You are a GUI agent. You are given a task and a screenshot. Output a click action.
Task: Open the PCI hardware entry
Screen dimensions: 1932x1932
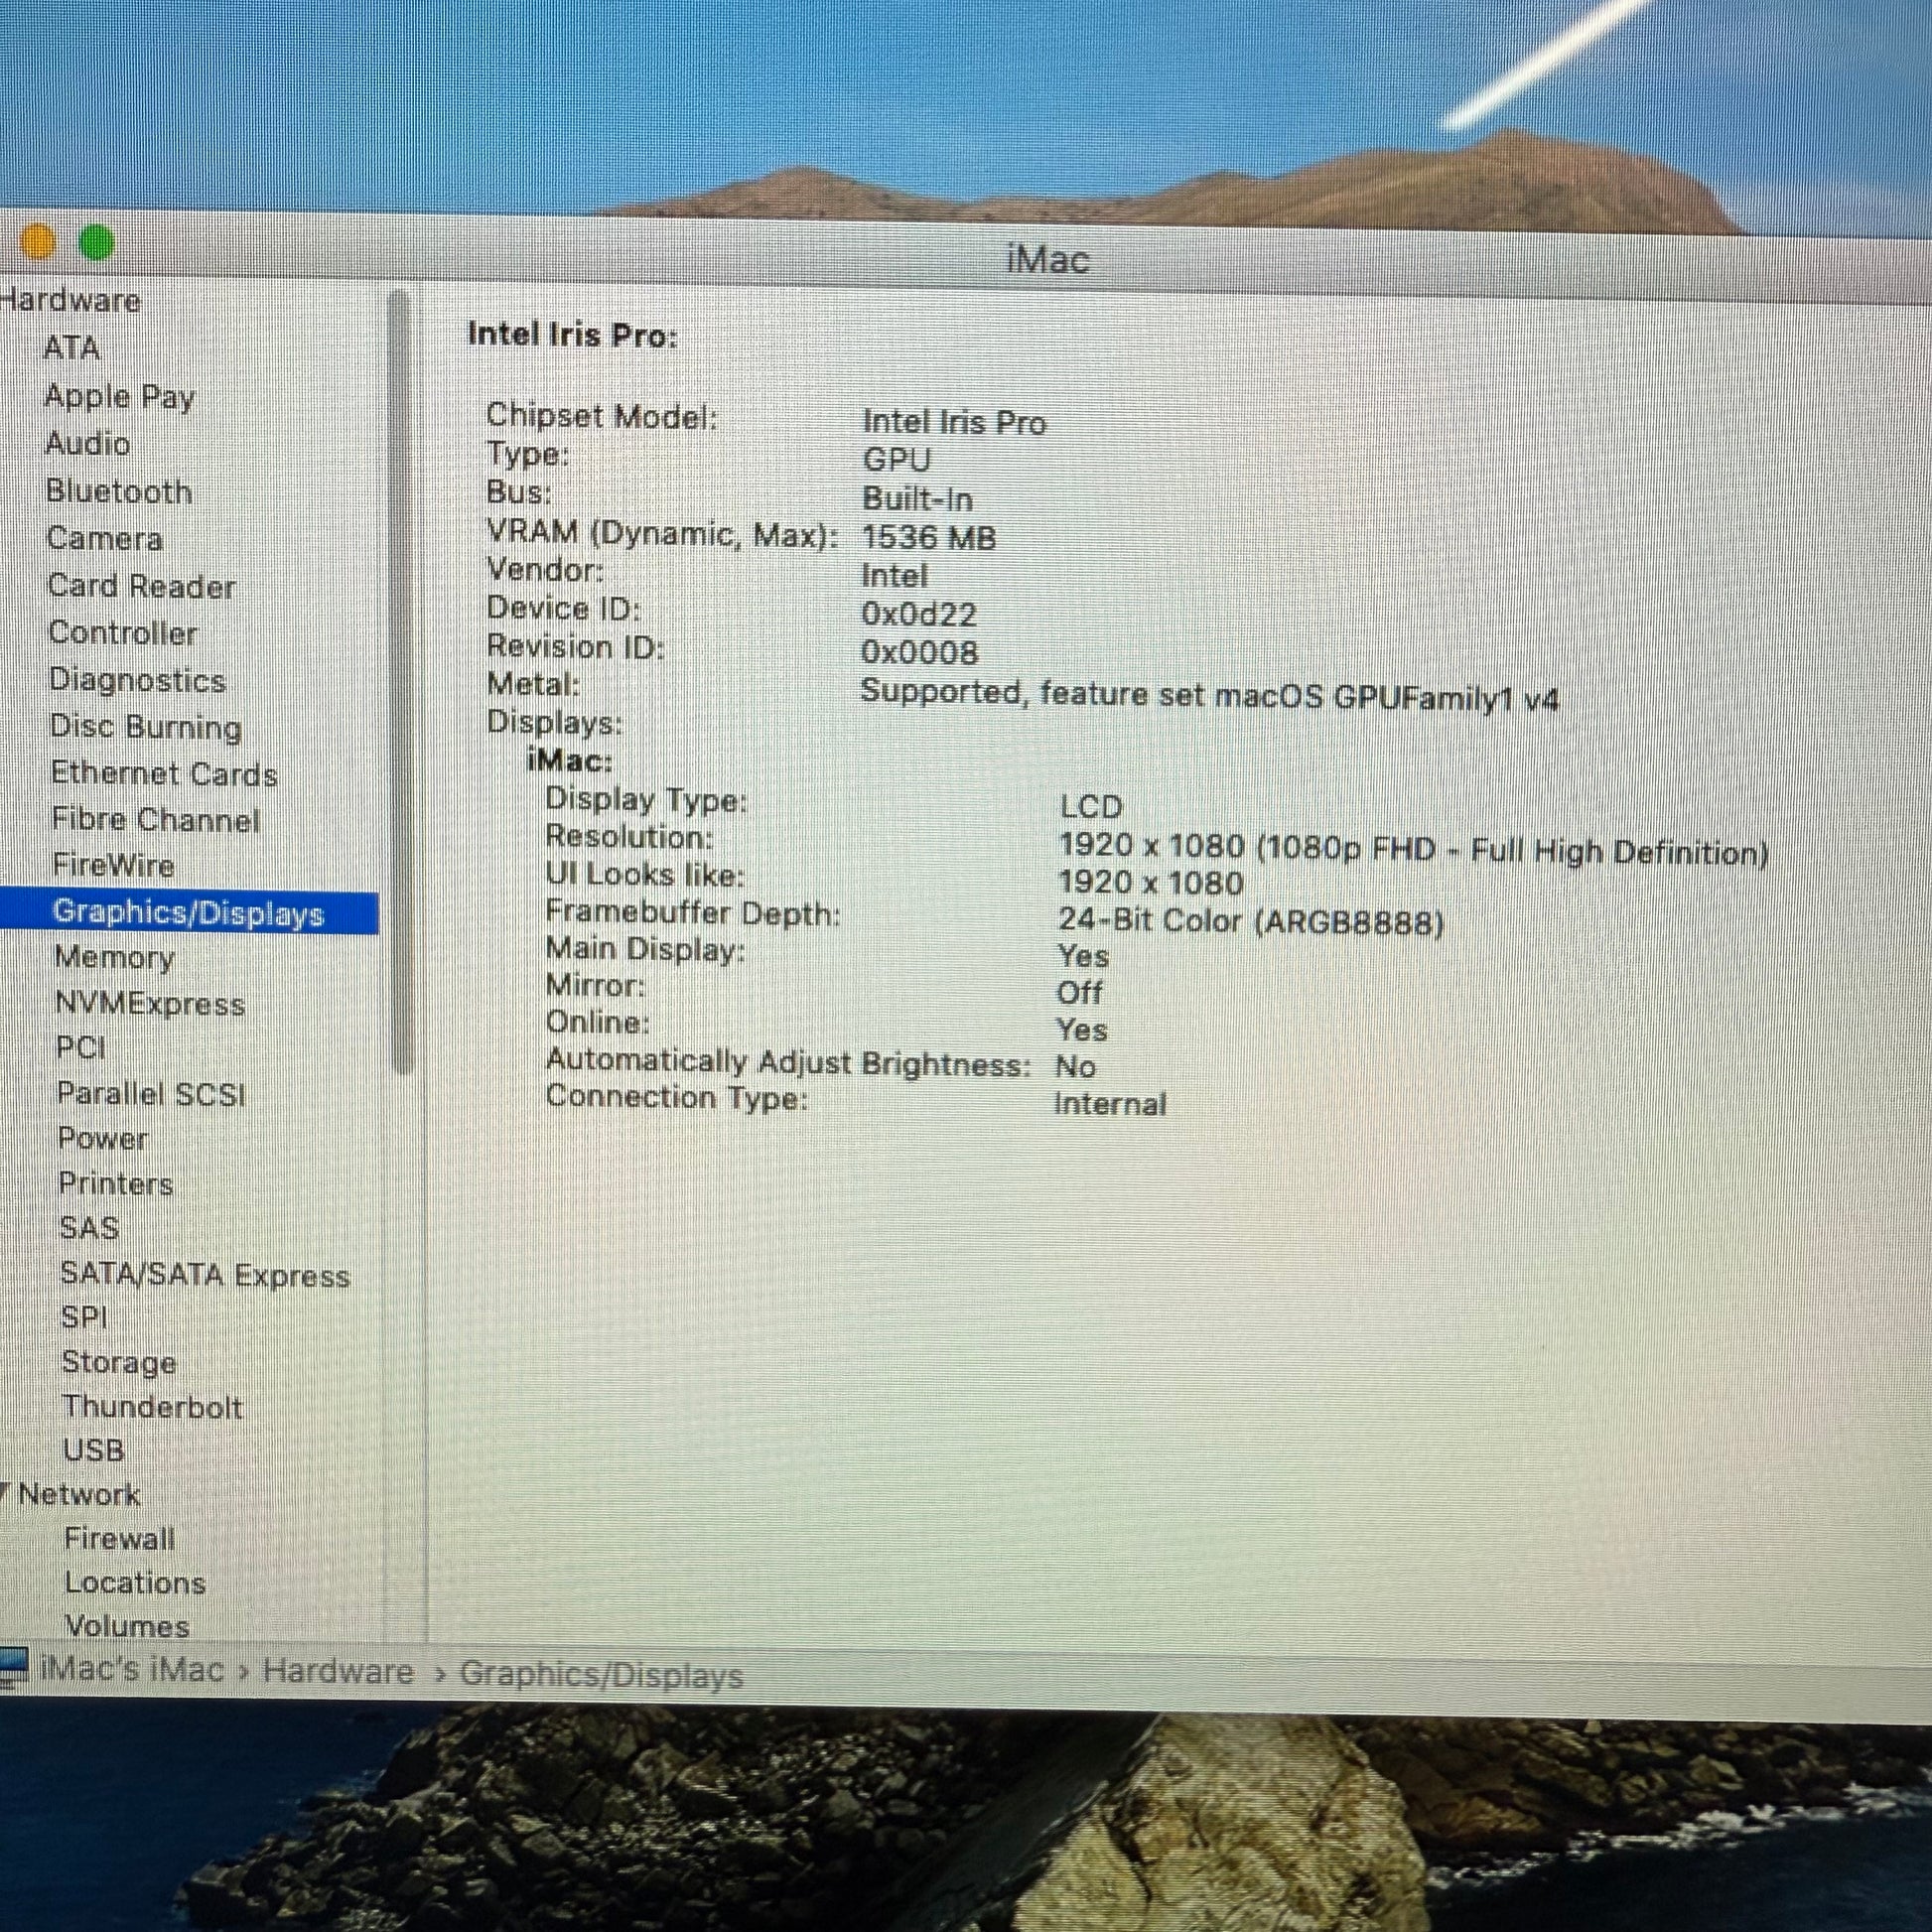(80, 1048)
